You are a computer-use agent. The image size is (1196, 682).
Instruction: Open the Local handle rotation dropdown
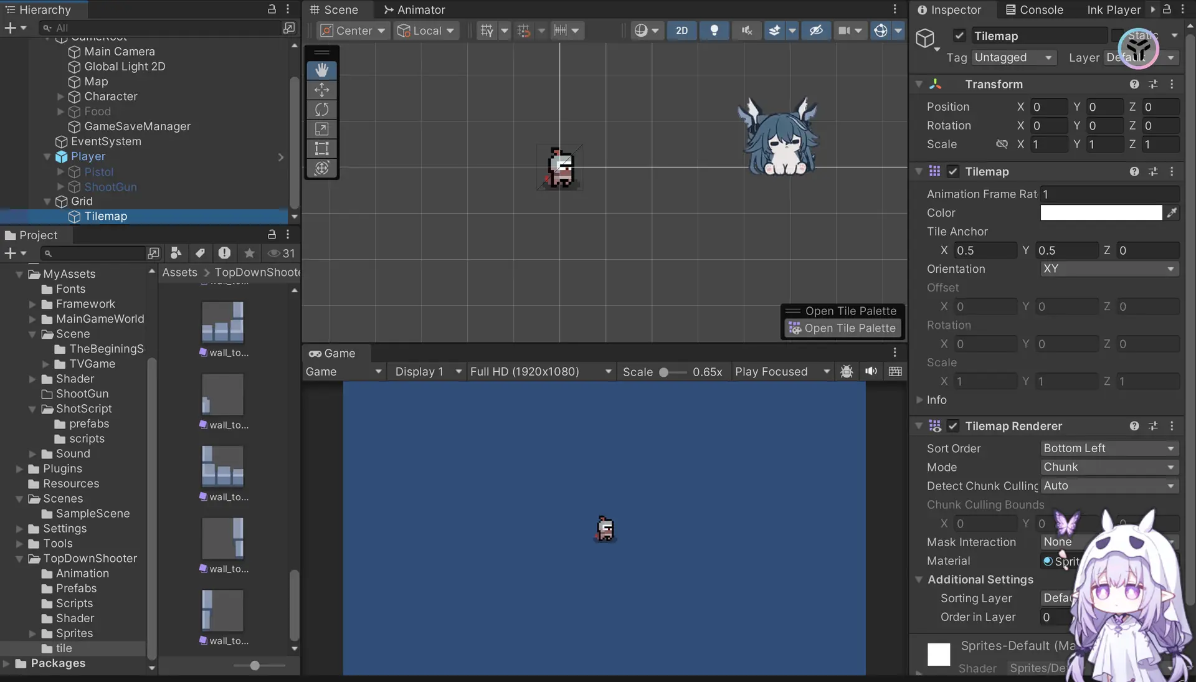click(x=426, y=31)
